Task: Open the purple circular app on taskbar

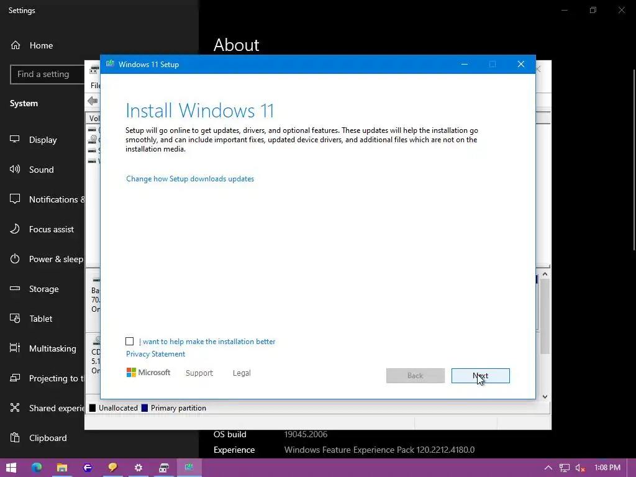Action: click(x=87, y=468)
